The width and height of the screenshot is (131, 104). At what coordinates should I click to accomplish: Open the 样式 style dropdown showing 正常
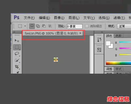[x=124, y=26]
